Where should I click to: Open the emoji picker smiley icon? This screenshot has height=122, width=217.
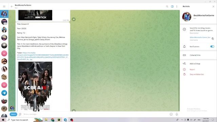(x=171, y=114)
